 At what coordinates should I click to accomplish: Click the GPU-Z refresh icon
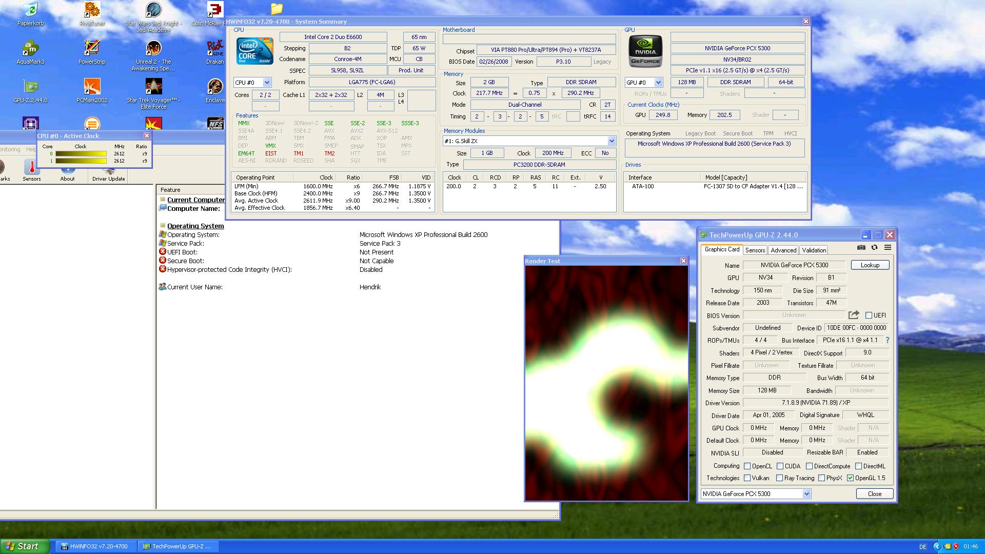(x=874, y=247)
